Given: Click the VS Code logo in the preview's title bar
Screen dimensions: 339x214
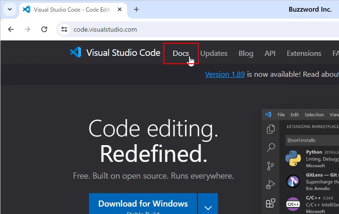Looking at the screenshot, I should coord(268,114).
